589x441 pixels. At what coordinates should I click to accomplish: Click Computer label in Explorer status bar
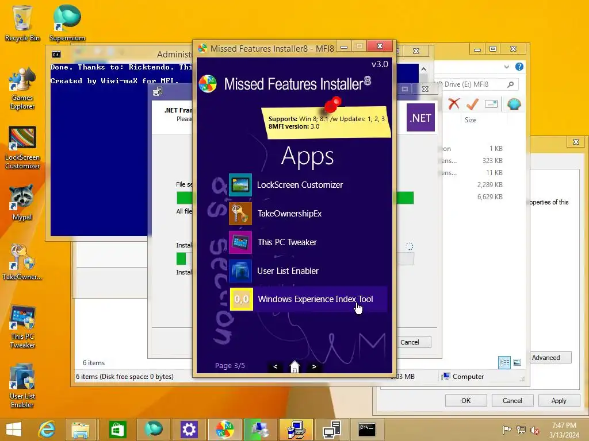point(468,377)
